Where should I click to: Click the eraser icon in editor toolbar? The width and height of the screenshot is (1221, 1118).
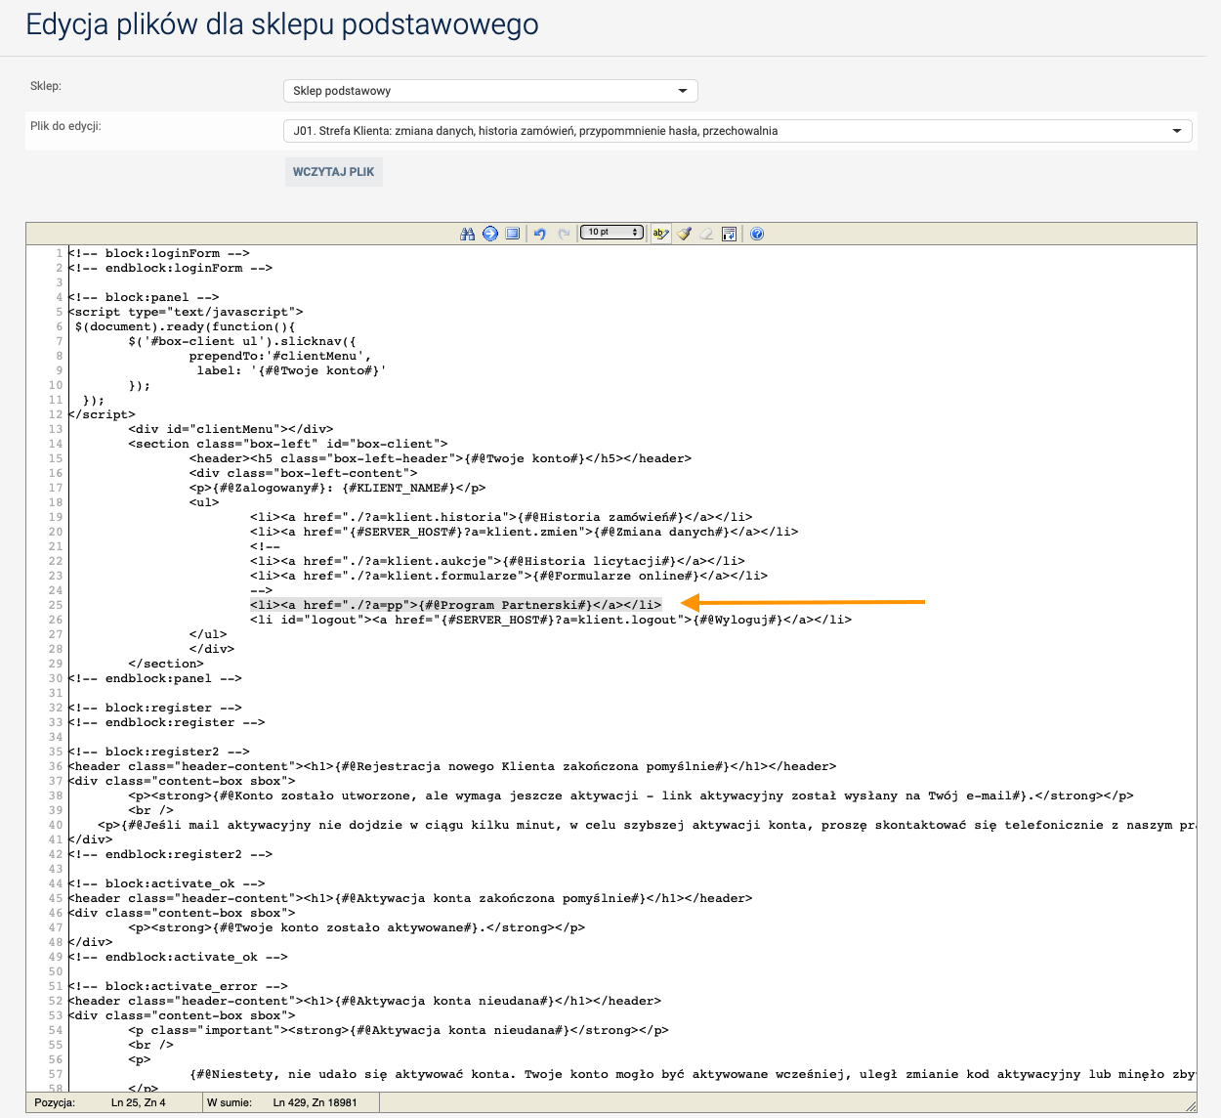[x=706, y=234]
